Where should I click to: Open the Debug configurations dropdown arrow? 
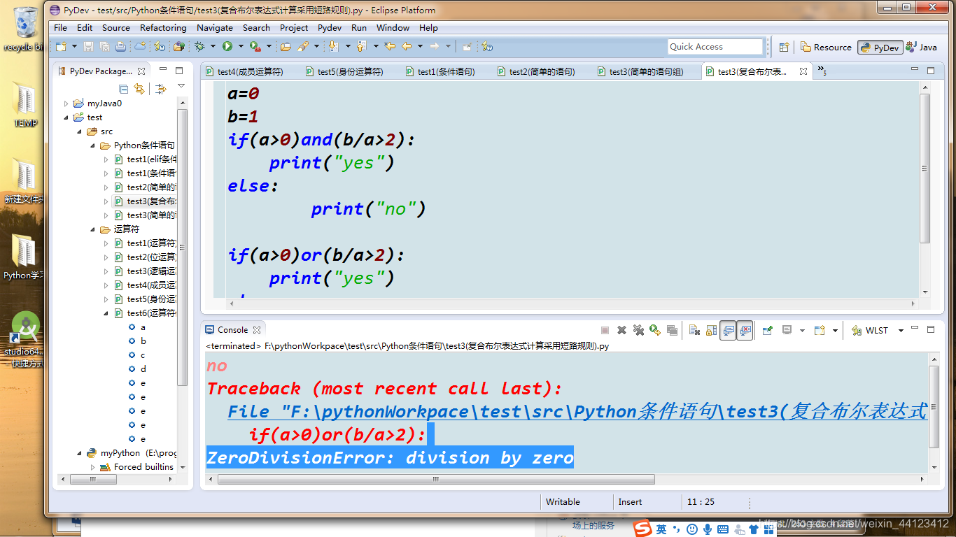pyautogui.click(x=213, y=47)
